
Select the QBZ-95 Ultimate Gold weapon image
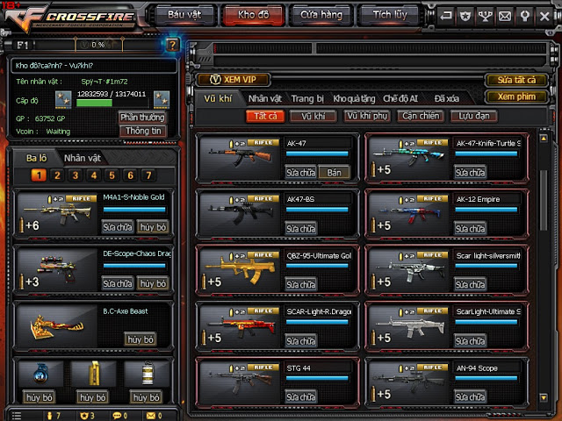click(240, 271)
